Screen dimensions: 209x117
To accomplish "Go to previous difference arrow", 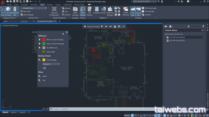I will [106, 27].
